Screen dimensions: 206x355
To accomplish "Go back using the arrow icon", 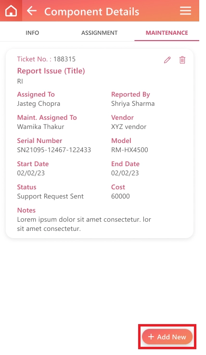I will tap(32, 11).
